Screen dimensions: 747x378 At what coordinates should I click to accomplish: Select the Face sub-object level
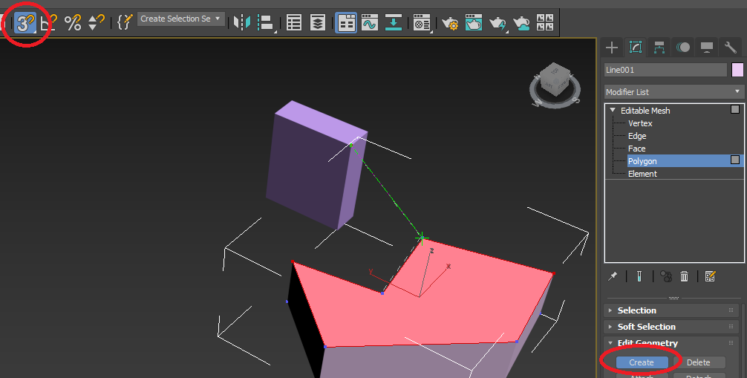tap(636, 149)
